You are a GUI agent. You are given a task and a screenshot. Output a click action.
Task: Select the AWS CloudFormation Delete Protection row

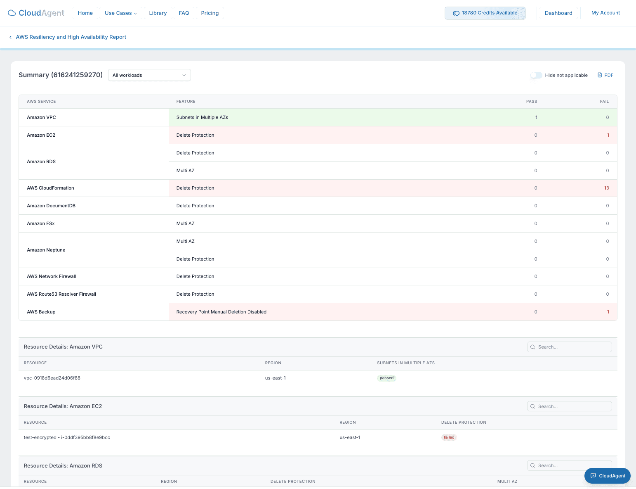[x=318, y=188]
